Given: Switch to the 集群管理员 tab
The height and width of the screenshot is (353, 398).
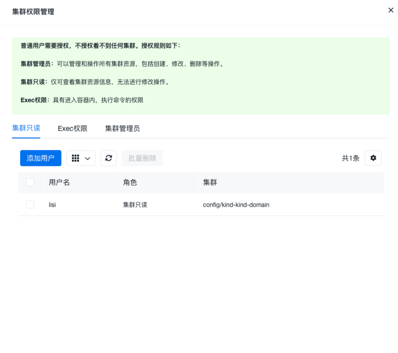Looking at the screenshot, I should coord(122,128).
